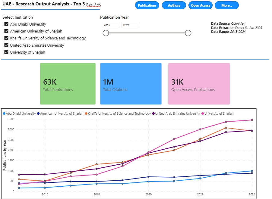Uncheck the University of Sharjah checkbox
Viewport: 272px width, 199px height.
6,52
